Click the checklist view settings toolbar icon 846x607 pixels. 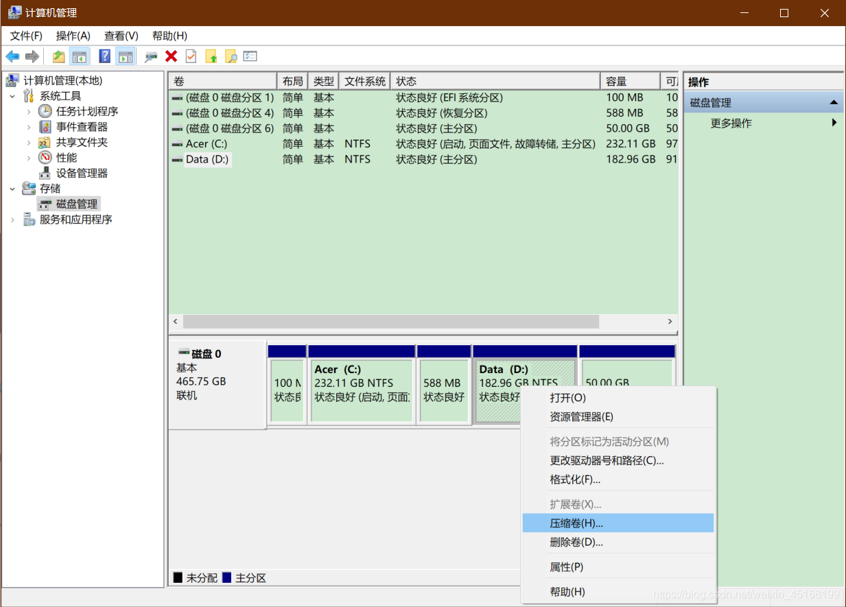tap(250, 56)
